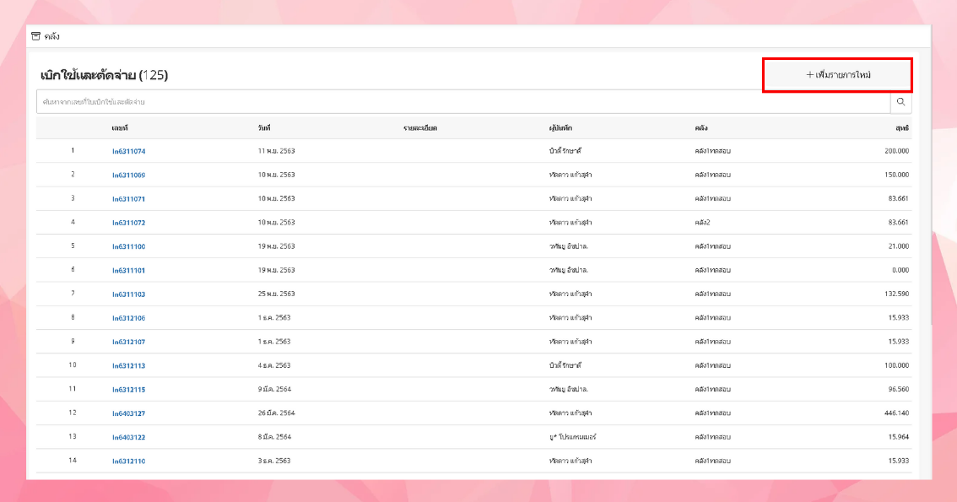Click the search magnifier icon

(x=900, y=102)
